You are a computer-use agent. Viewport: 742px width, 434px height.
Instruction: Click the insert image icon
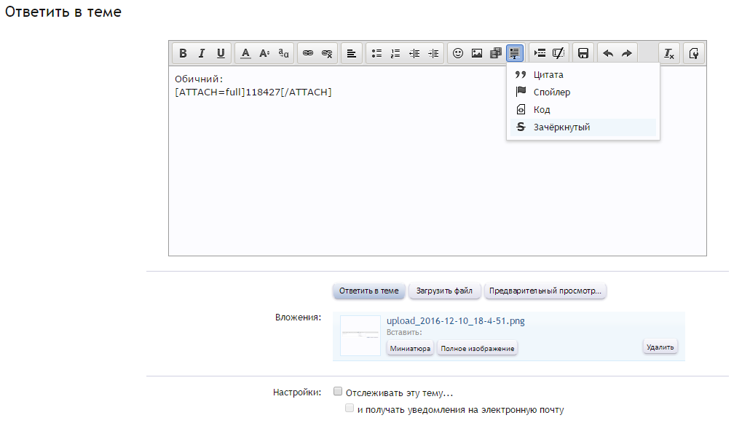click(x=477, y=53)
